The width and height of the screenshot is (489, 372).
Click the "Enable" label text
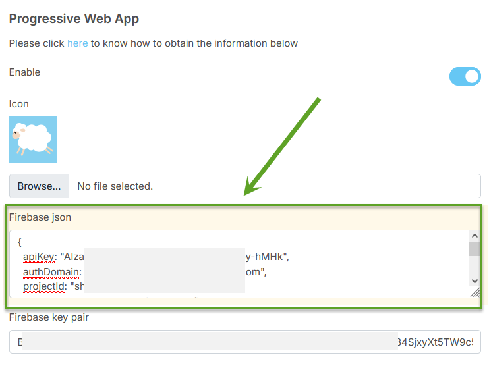pyautogui.click(x=24, y=72)
